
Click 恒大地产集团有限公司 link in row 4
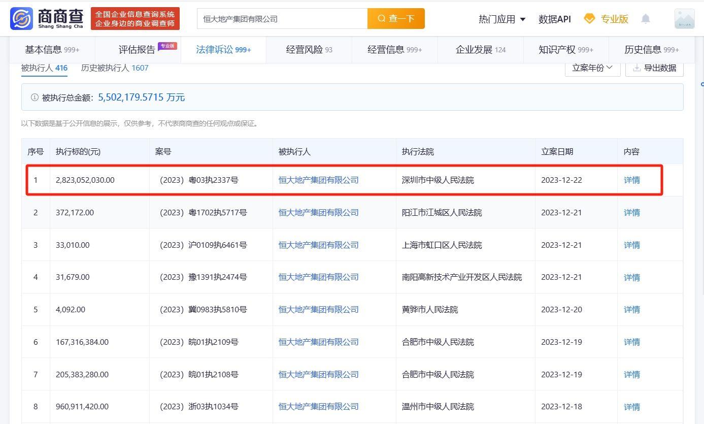[319, 277]
